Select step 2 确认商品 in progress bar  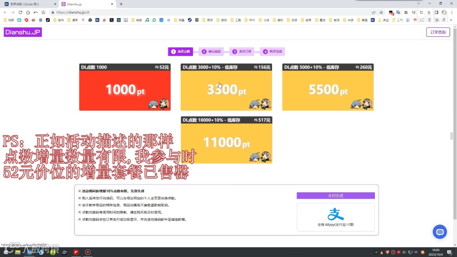211,52
